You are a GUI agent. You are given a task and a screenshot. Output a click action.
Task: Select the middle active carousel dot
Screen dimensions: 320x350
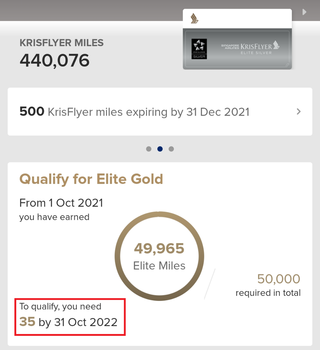[160, 149]
